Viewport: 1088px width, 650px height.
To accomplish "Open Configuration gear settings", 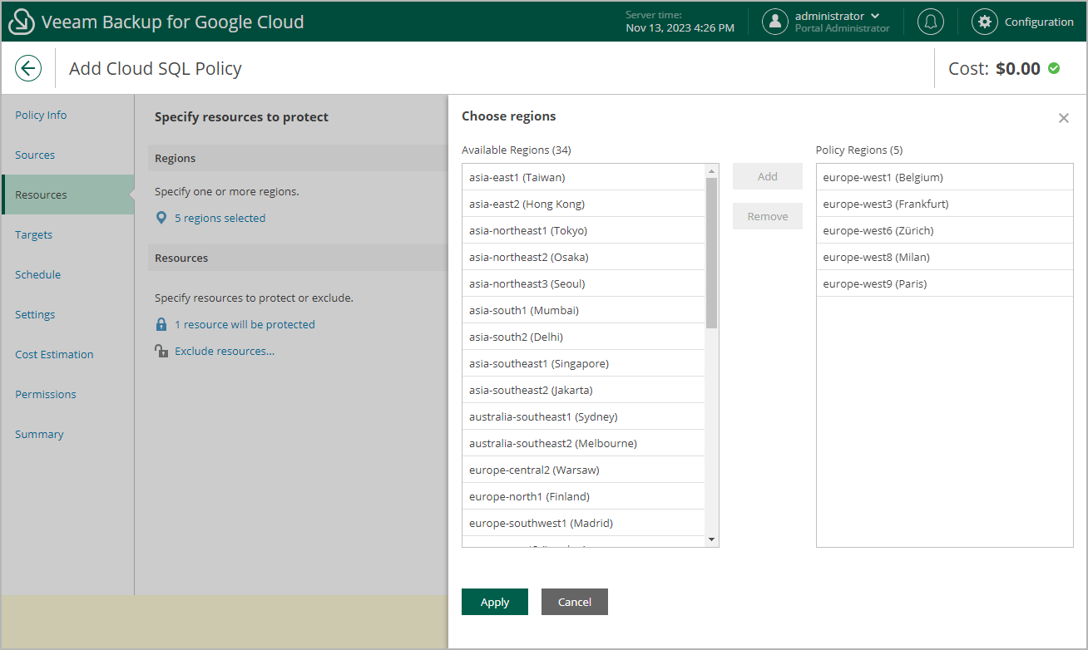I will [985, 22].
